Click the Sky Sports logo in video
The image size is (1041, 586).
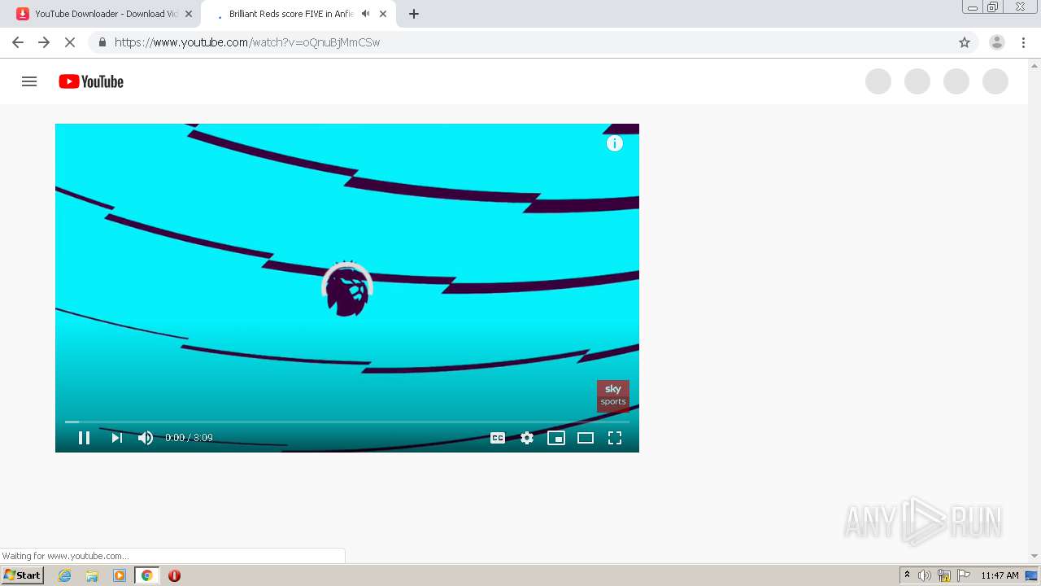(x=613, y=396)
